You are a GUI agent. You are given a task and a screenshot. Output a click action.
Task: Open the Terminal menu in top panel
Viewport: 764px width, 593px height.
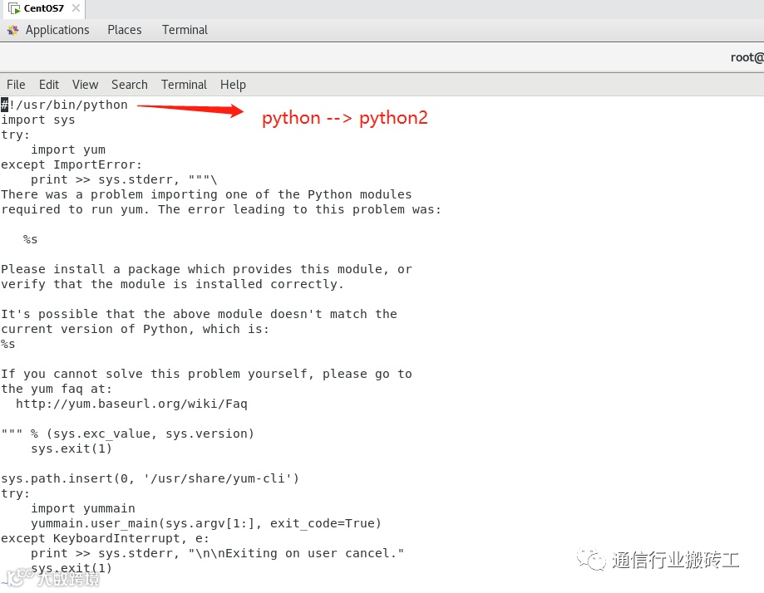(x=185, y=30)
